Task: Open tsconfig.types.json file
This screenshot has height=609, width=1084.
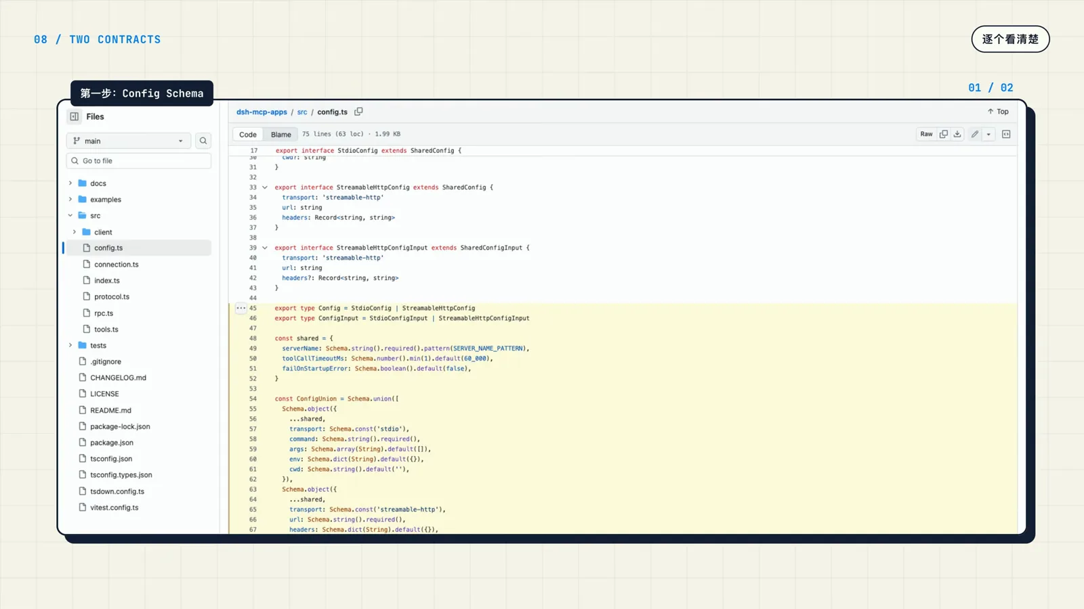Action: (121, 475)
